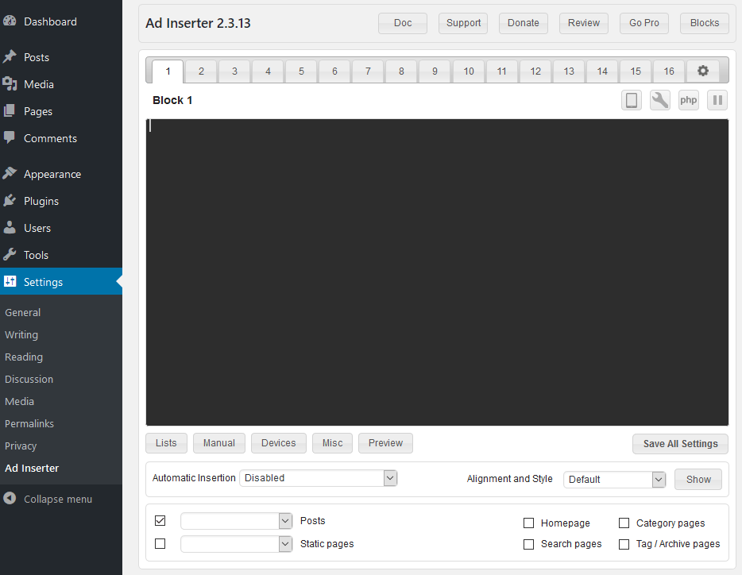Click the Plugins icon in the sidebar
Image resolution: width=742 pixels, height=575 pixels.
point(12,201)
